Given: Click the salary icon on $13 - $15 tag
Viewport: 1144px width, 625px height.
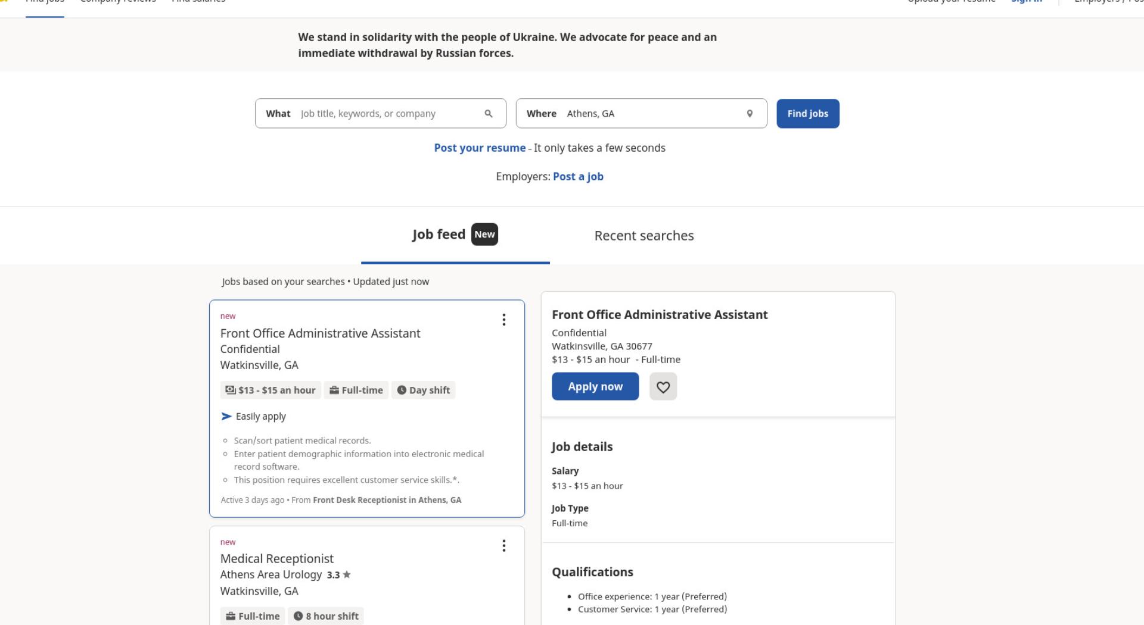Looking at the screenshot, I should pyautogui.click(x=231, y=390).
